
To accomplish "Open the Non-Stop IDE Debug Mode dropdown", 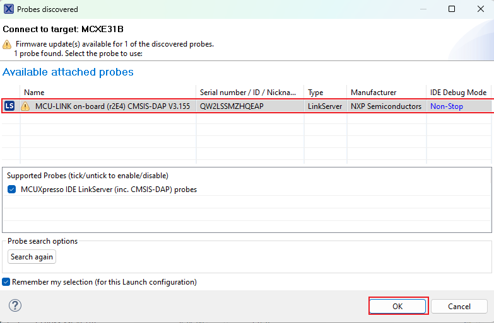I will pyautogui.click(x=447, y=106).
